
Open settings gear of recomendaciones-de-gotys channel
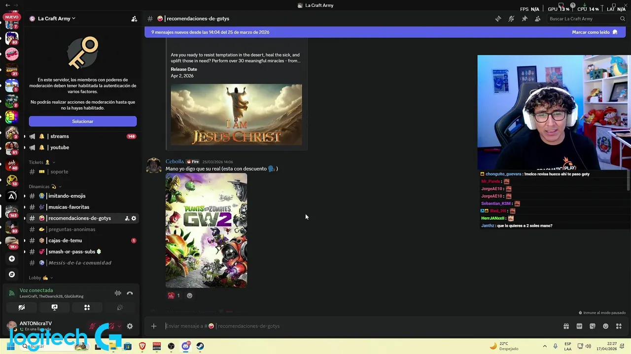pos(134,218)
